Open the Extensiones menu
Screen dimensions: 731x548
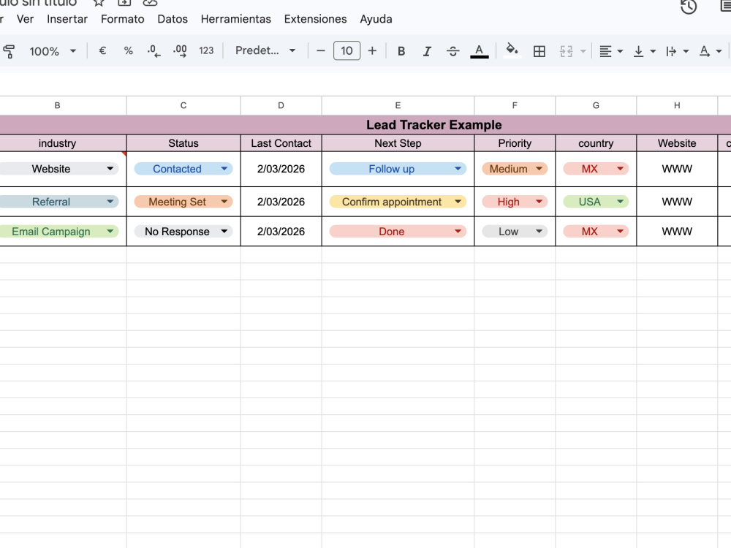tap(316, 19)
